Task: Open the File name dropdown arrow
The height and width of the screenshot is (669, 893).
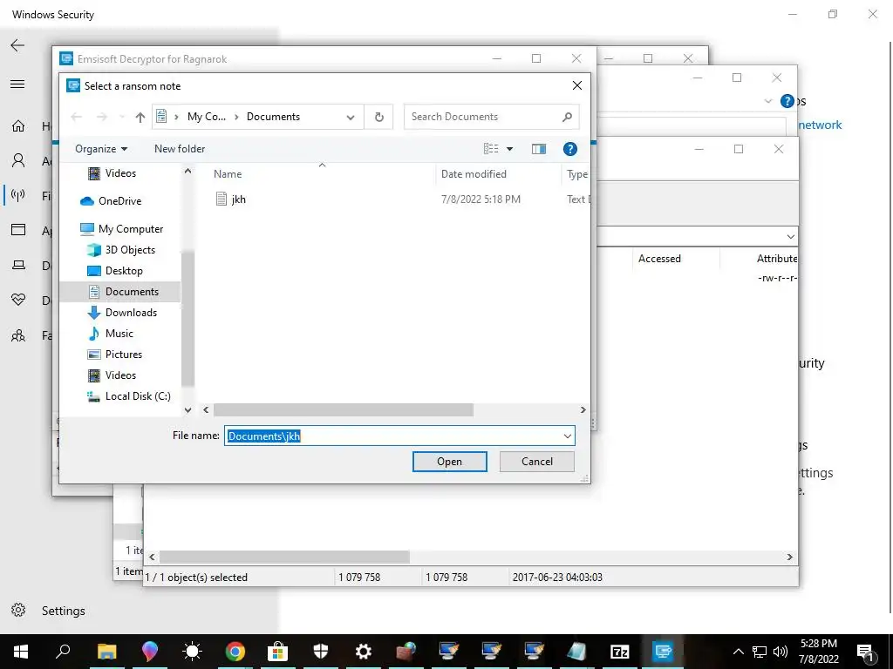Action: (x=567, y=436)
